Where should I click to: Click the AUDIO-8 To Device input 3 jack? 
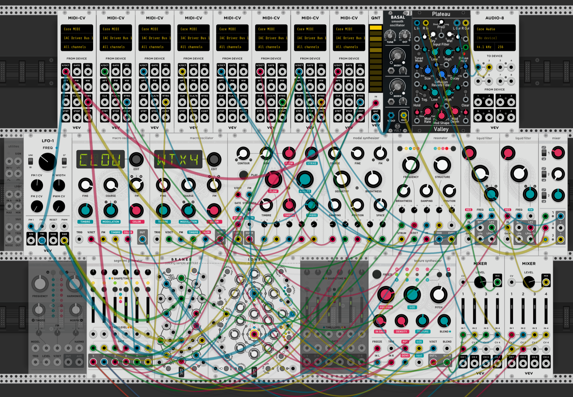[x=501, y=67]
